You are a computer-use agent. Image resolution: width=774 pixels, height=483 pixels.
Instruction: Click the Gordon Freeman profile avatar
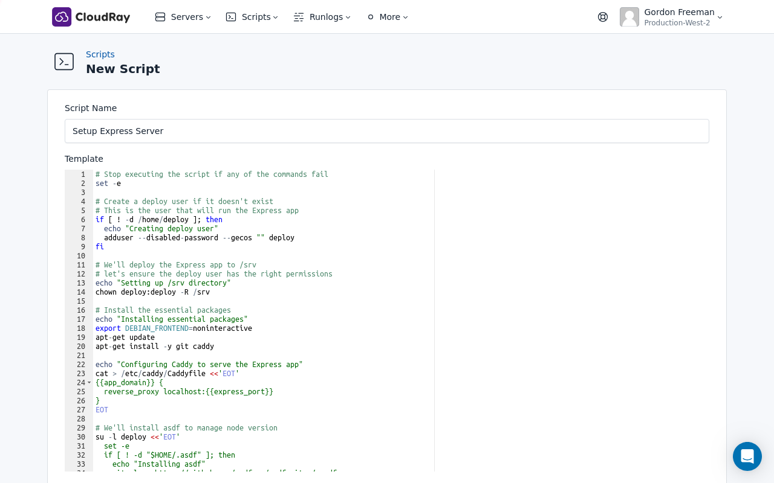(x=629, y=17)
